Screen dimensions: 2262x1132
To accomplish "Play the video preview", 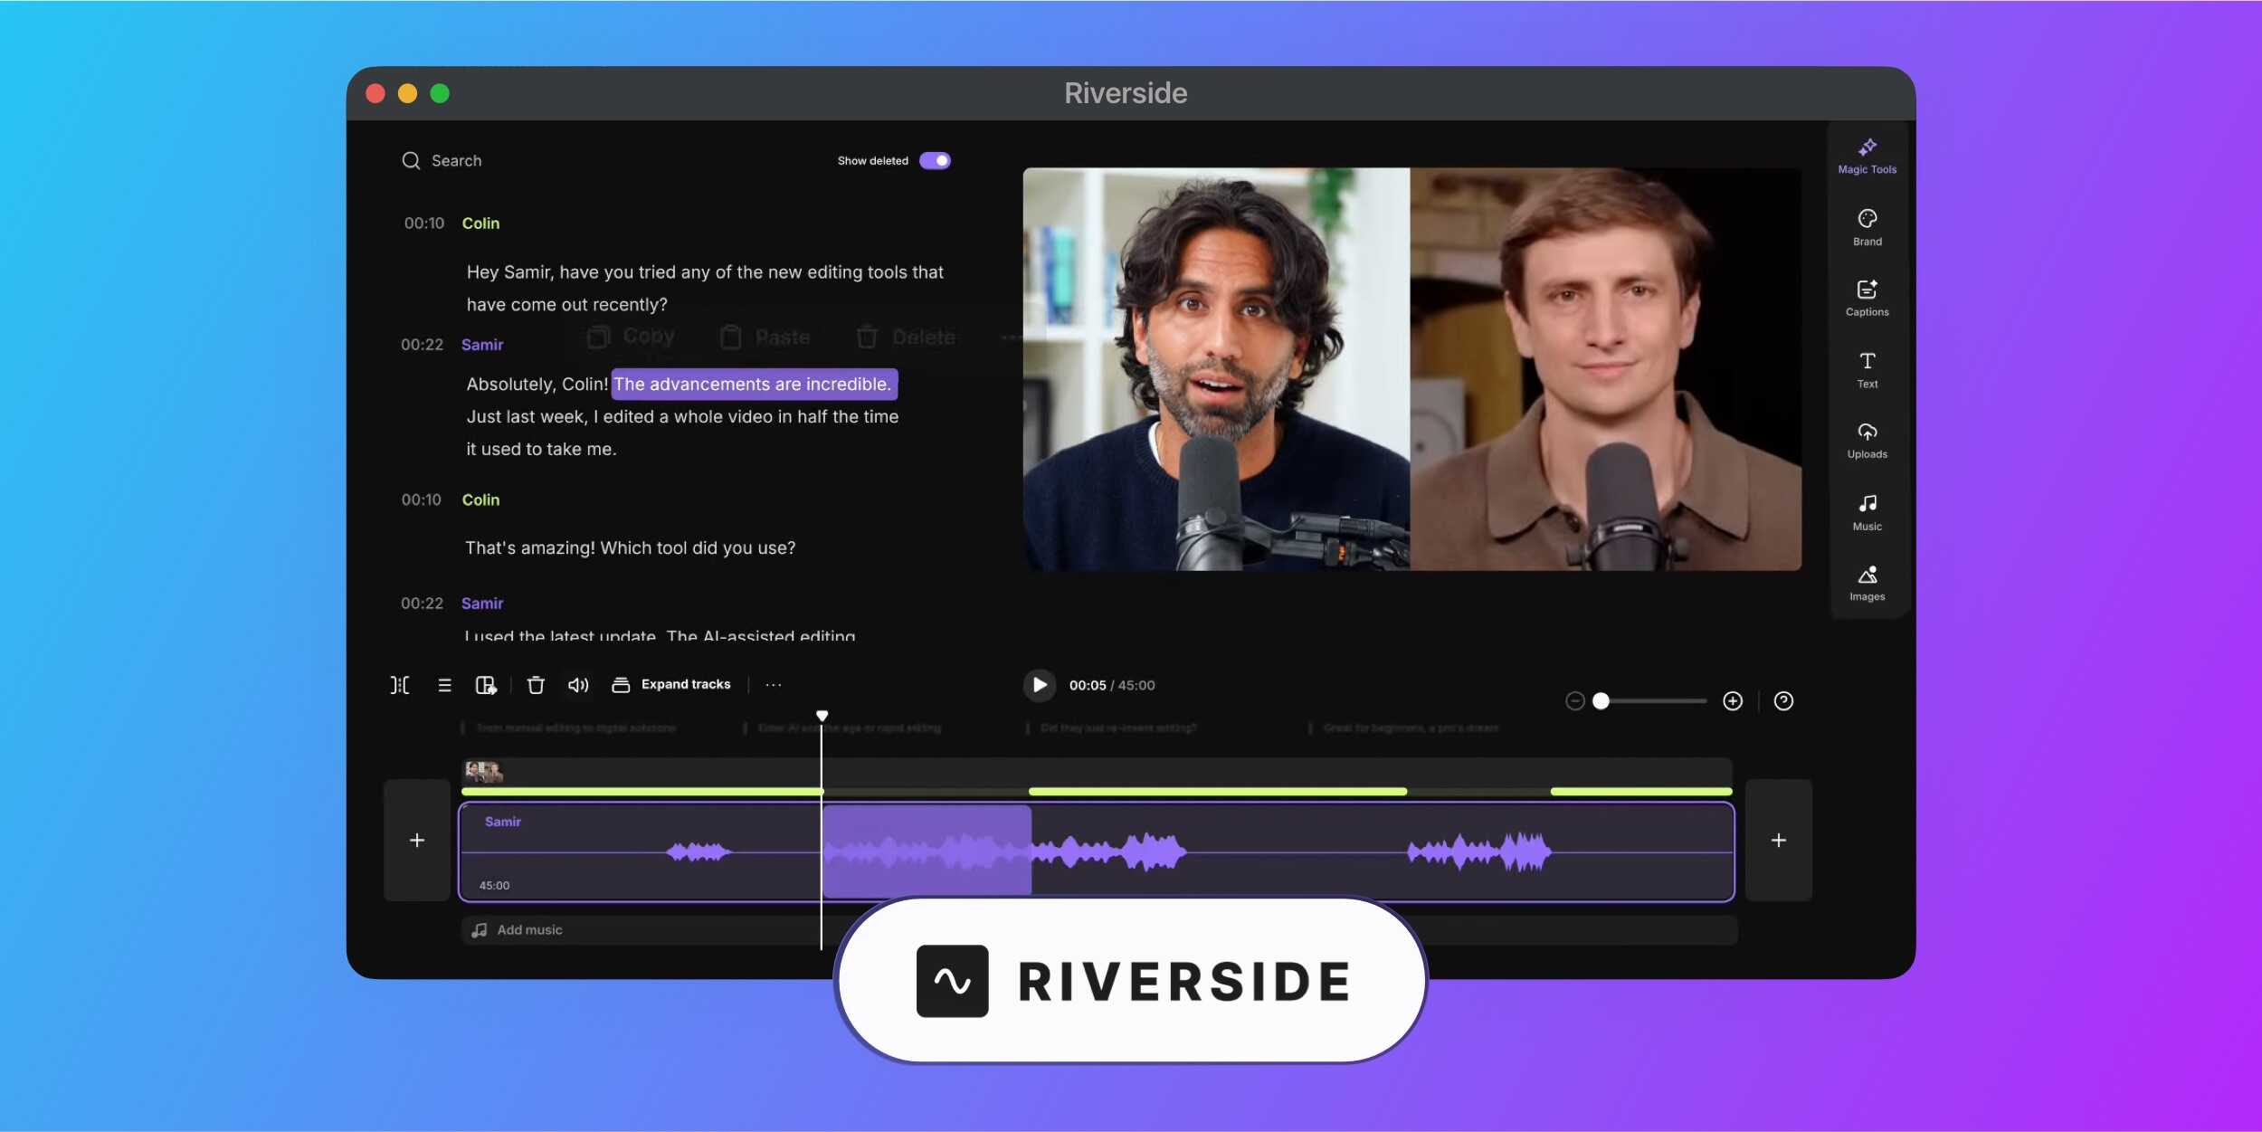I will [x=1040, y=685].
